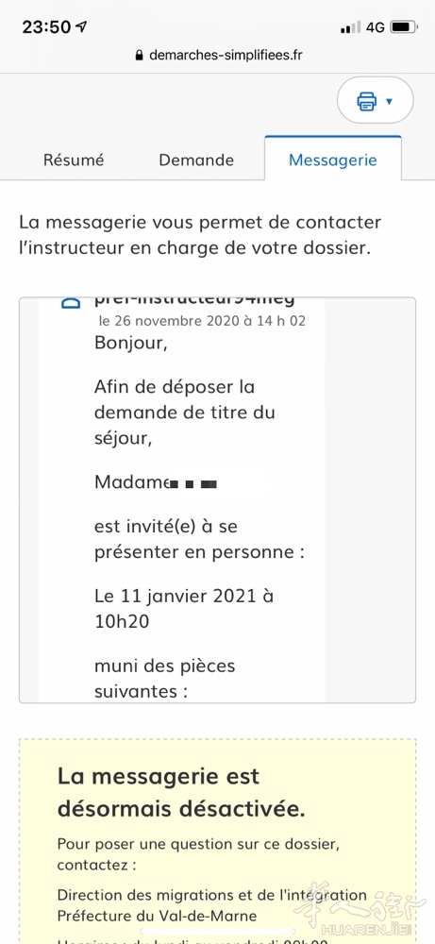435x944 pixels.
Task: Click the instructor avatar letter icon
Action: tap(71, 302)
